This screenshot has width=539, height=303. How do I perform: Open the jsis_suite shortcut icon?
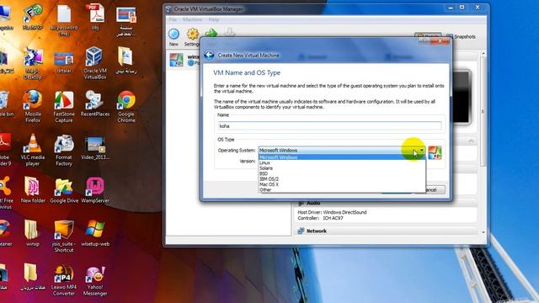pyautogui.click(x=64, y=230)
